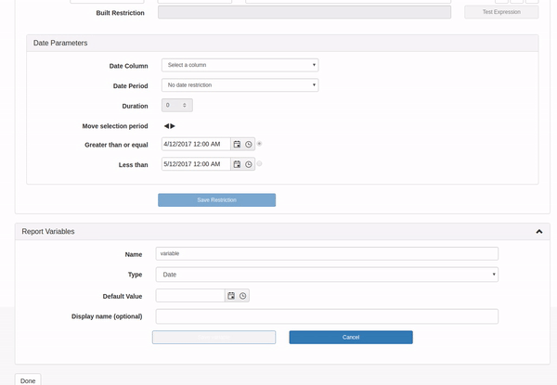Open the Date Period dropdown
Viewport: 557px width, 385px height.
pos(240,85)
